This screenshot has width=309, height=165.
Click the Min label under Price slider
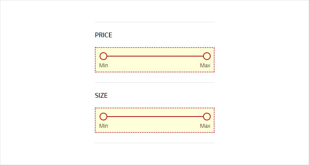click(x=104, y=66)
